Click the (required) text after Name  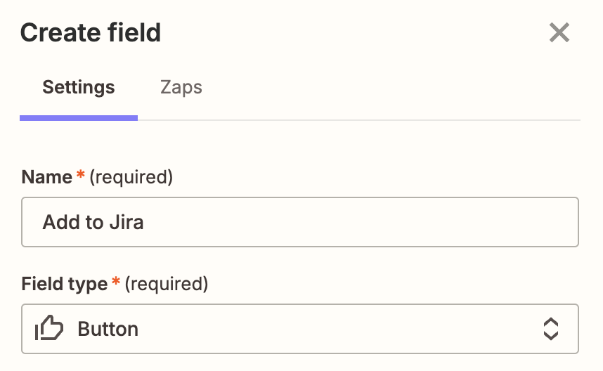point(132,177)
